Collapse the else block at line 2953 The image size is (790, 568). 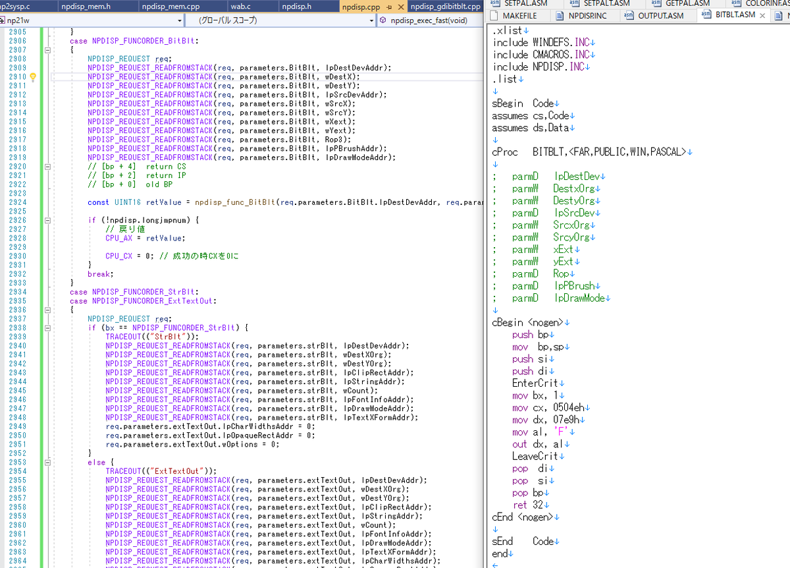(x=47, y=463)
